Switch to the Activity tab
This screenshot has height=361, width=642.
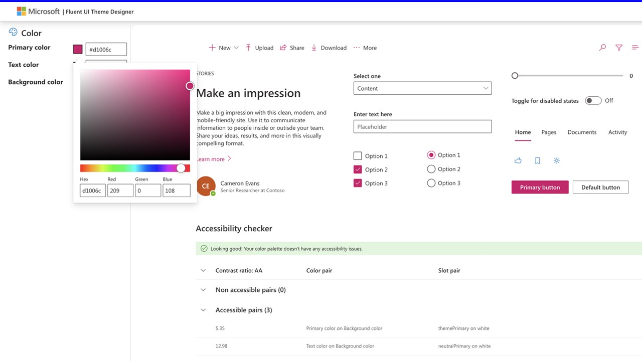[617, 132]
